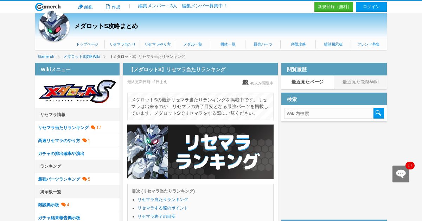This screenshot has width=422, height=221.
Task: Open the リセマラ当たり nav tab
Action: (122, 44)
